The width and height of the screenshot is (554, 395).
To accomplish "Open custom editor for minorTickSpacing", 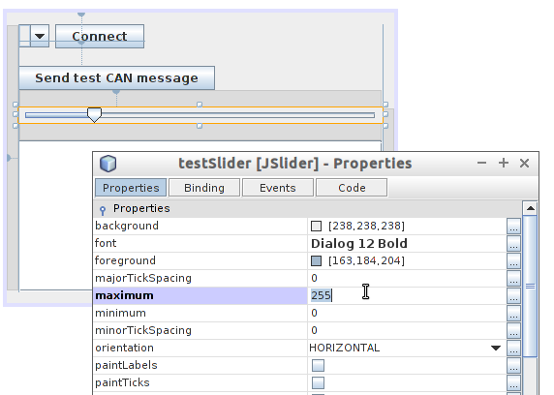I will pos(513,331).
